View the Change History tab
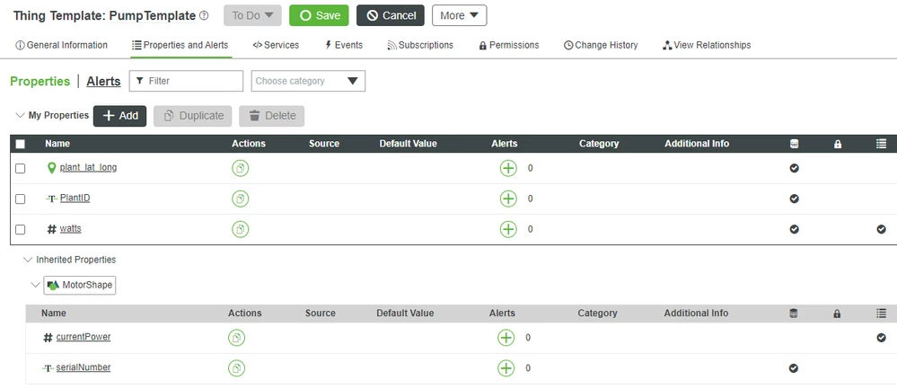The width and height of the screenshot is (897, 389). (601, 45)
